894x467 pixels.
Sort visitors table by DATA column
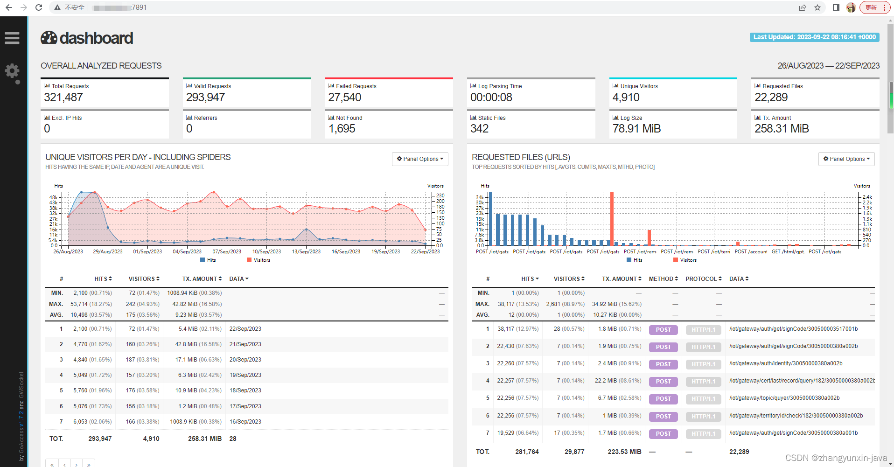tap(239, 279)
